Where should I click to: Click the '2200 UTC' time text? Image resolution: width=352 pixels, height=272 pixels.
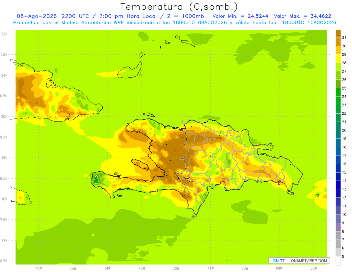click(x=76, y=16)
